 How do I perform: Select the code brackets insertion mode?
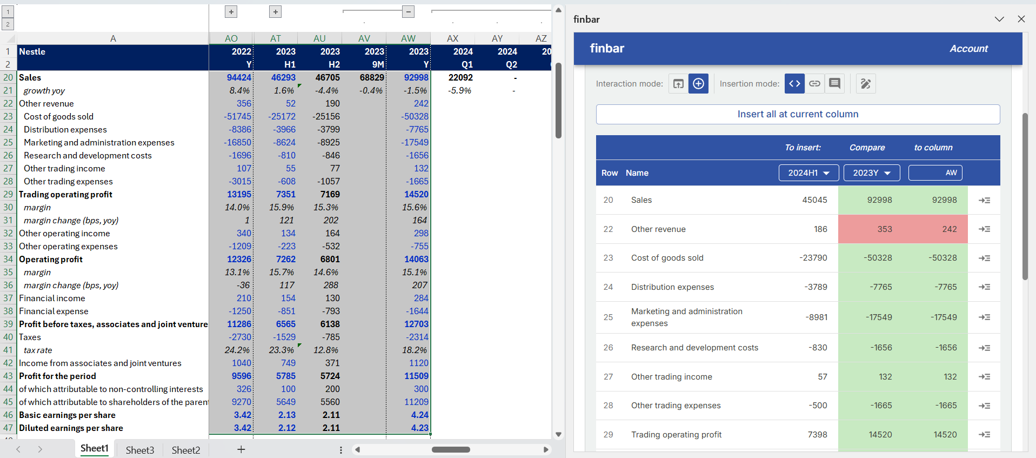[794, 84]
